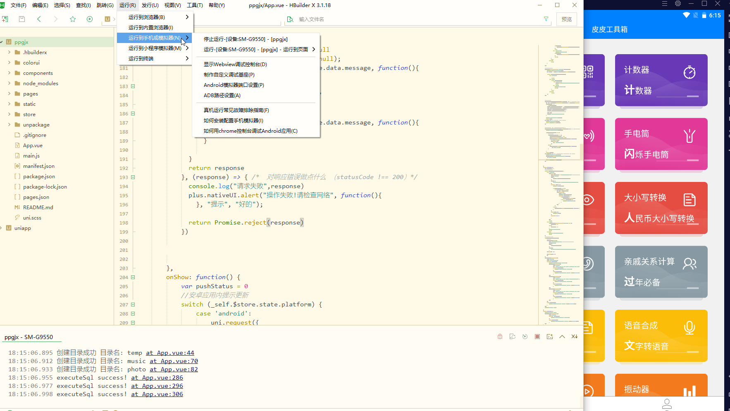
Task: Toggle fold marker at line 183
Action: (x=133, y=86)
